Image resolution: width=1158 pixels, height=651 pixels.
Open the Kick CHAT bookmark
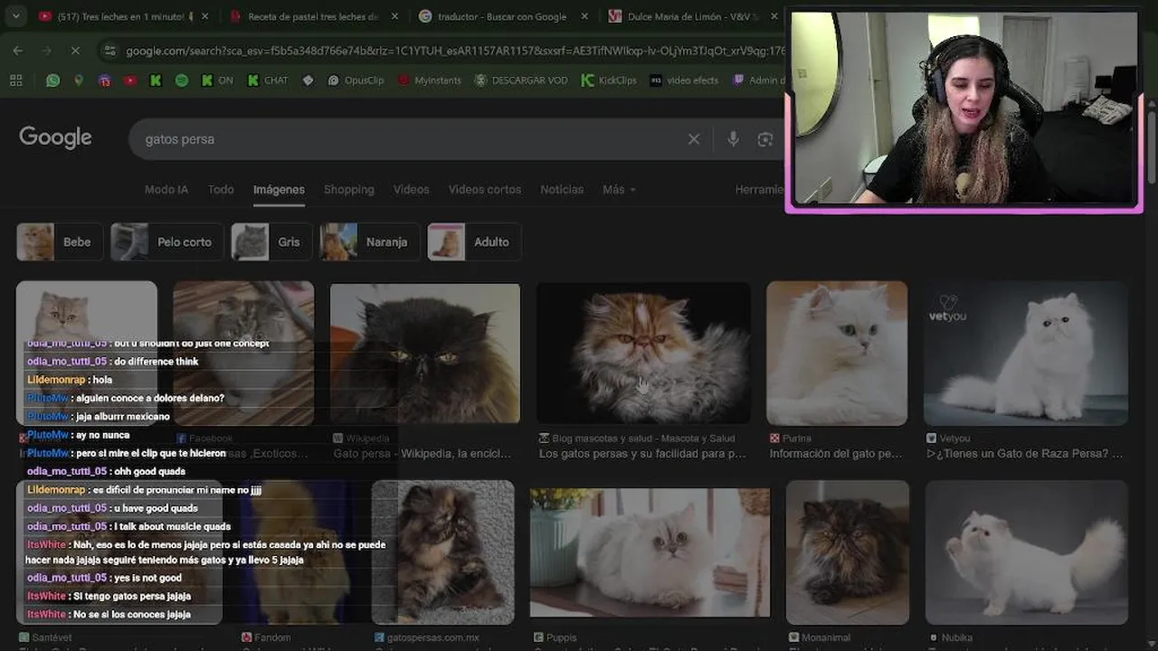(x=268, y=80)
